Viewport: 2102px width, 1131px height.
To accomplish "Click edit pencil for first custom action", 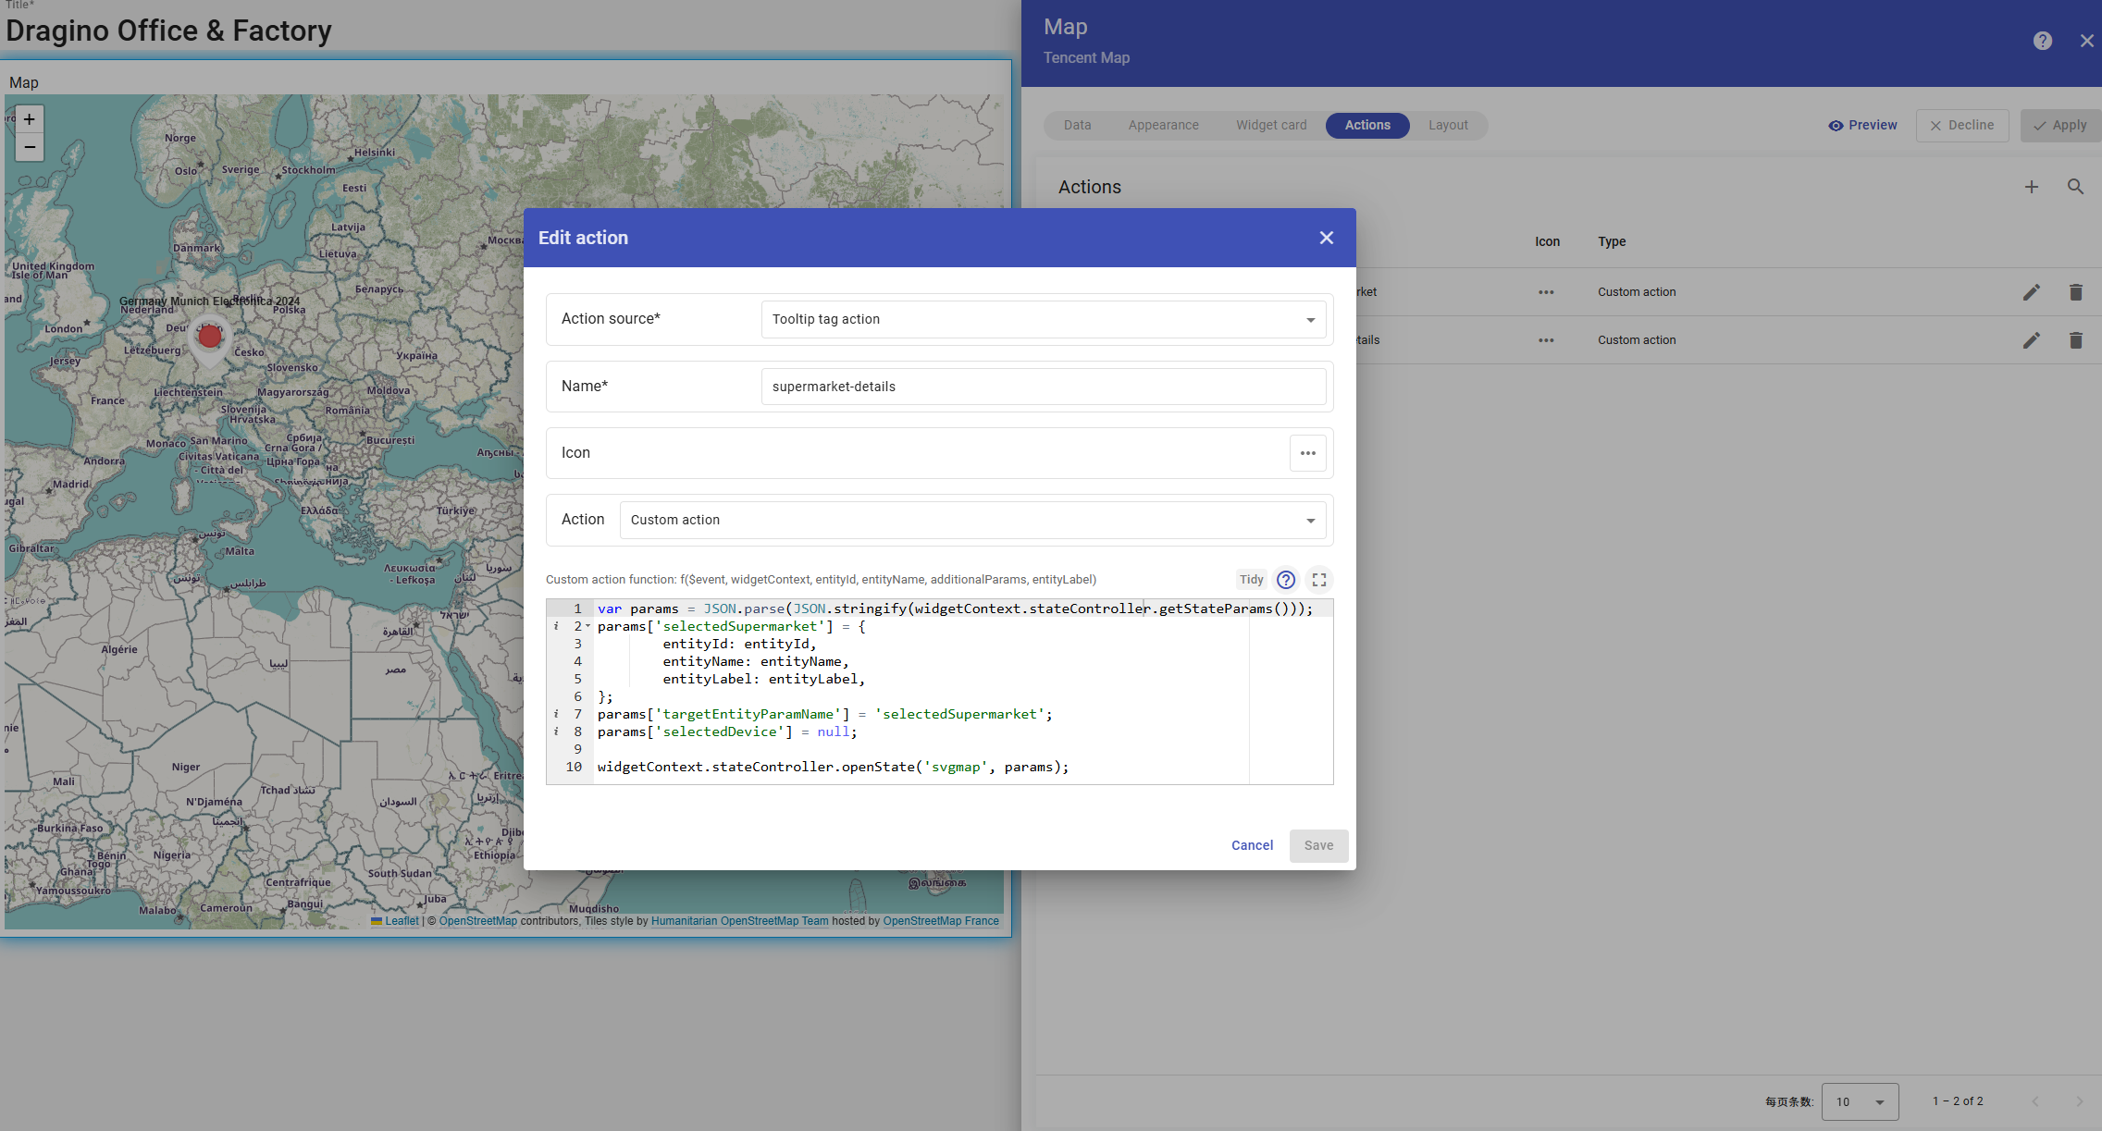I will (2031, 292).
